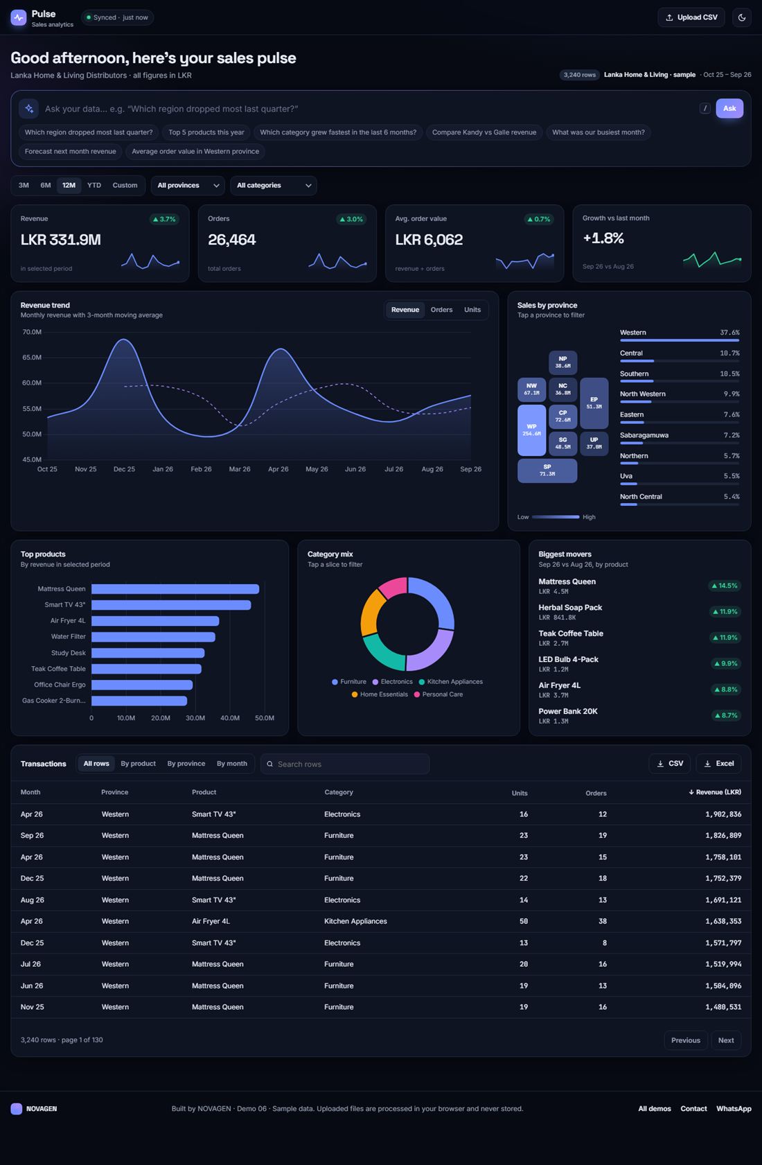
Task: Click the Ask your data input field
Action: pyautogui.click(x=367, y=109)
